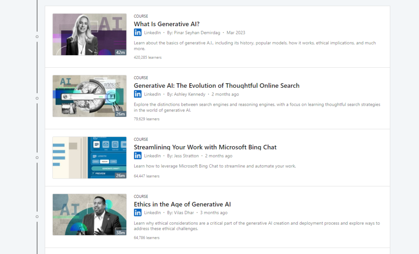Open Ethics in the Age of Generative AI
The height and width of the screenshot is (254, 419).
click(x=182, y=204)
